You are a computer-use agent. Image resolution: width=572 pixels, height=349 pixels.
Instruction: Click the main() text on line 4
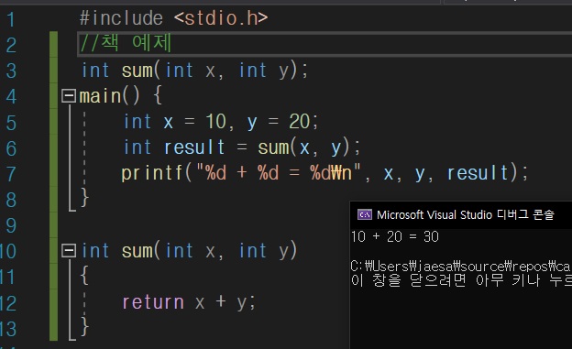[x=109, y=96]
